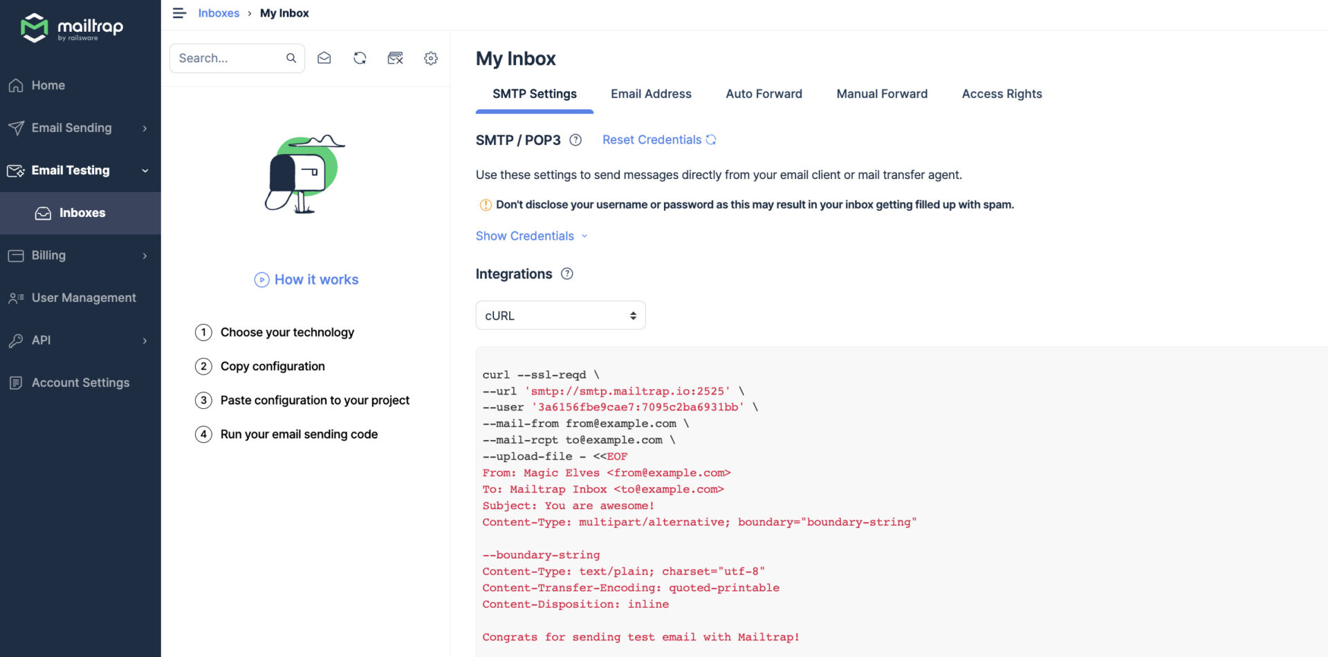Click inside the Search field
Viewport: 1328px width, 657px height.
click(x=228, y=58)
